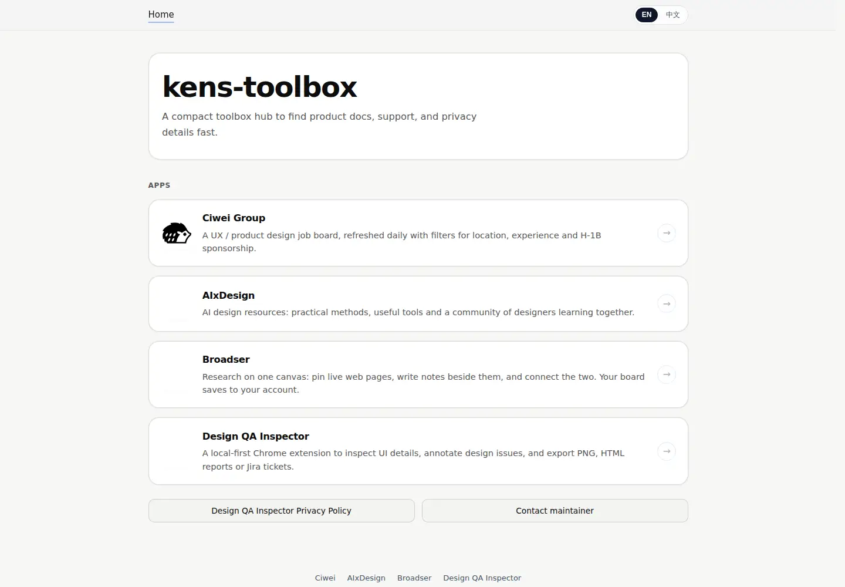Image resolution: width=845 pixels, height=587 pixels.
Task: Open the Ciwei Group hedgehog logo
Action: coord(177,233)
